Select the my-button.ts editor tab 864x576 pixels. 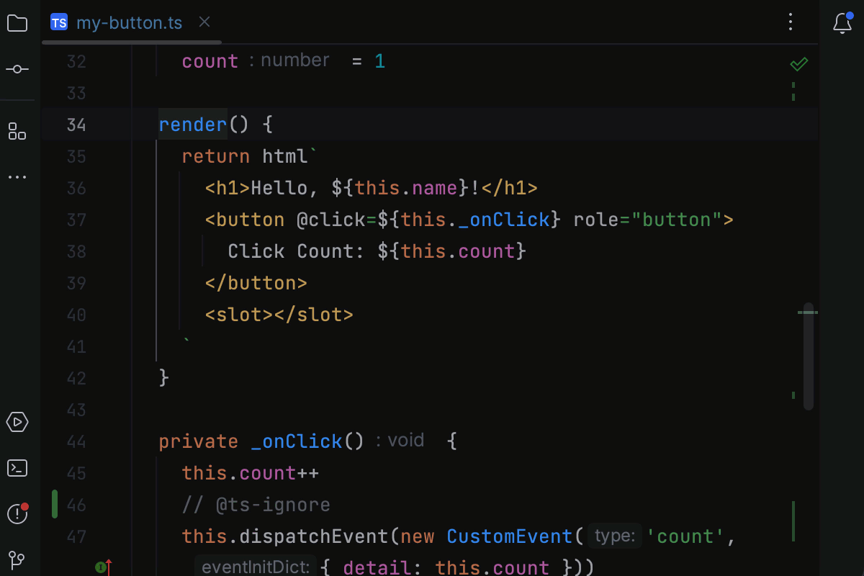pos(130,22)
